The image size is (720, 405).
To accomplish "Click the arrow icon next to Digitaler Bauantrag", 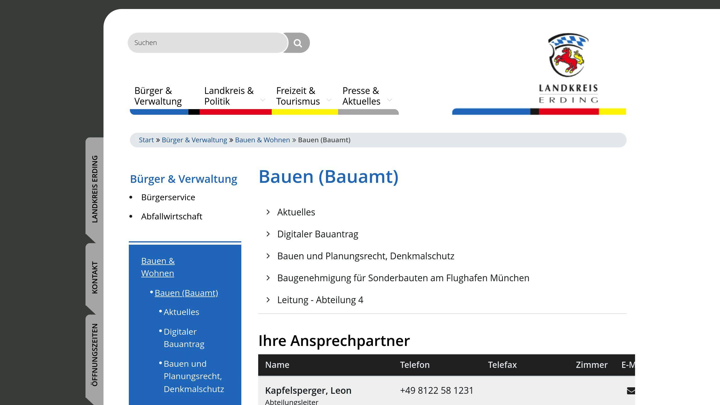I will [x=267, y=234].
